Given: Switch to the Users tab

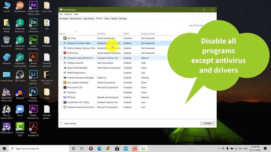Looking at the screenshot, I should (107, 19).
